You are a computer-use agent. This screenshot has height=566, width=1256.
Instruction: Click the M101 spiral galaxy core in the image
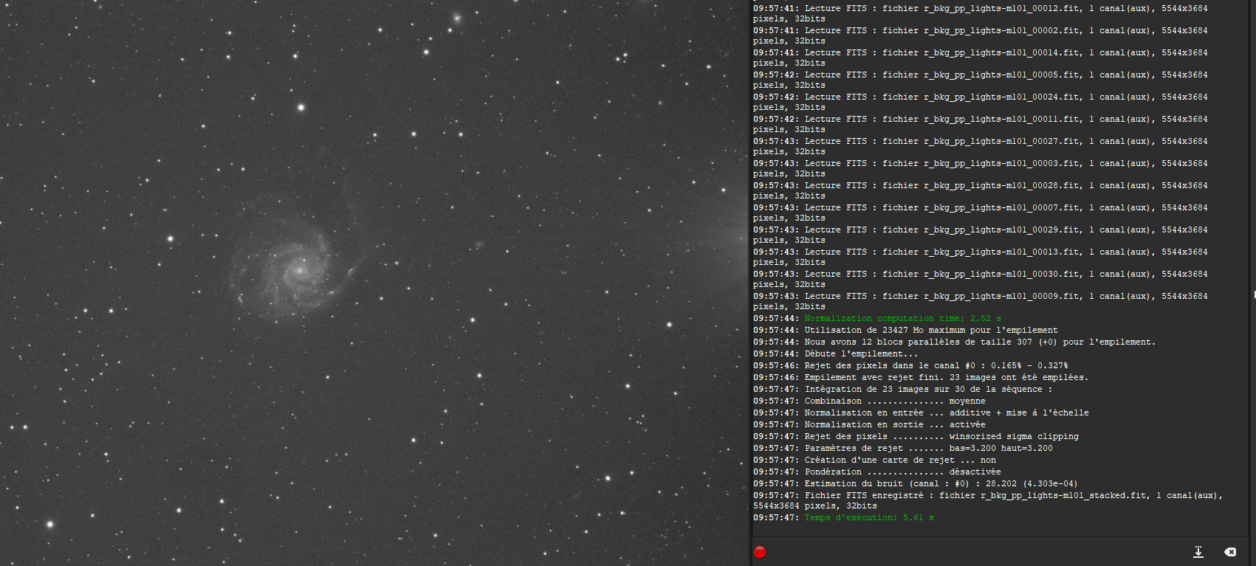299,270
